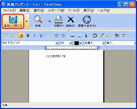Click the text ここに本文を入力 on the slide
Screen dimensions: 137x109
click(55, 56)
